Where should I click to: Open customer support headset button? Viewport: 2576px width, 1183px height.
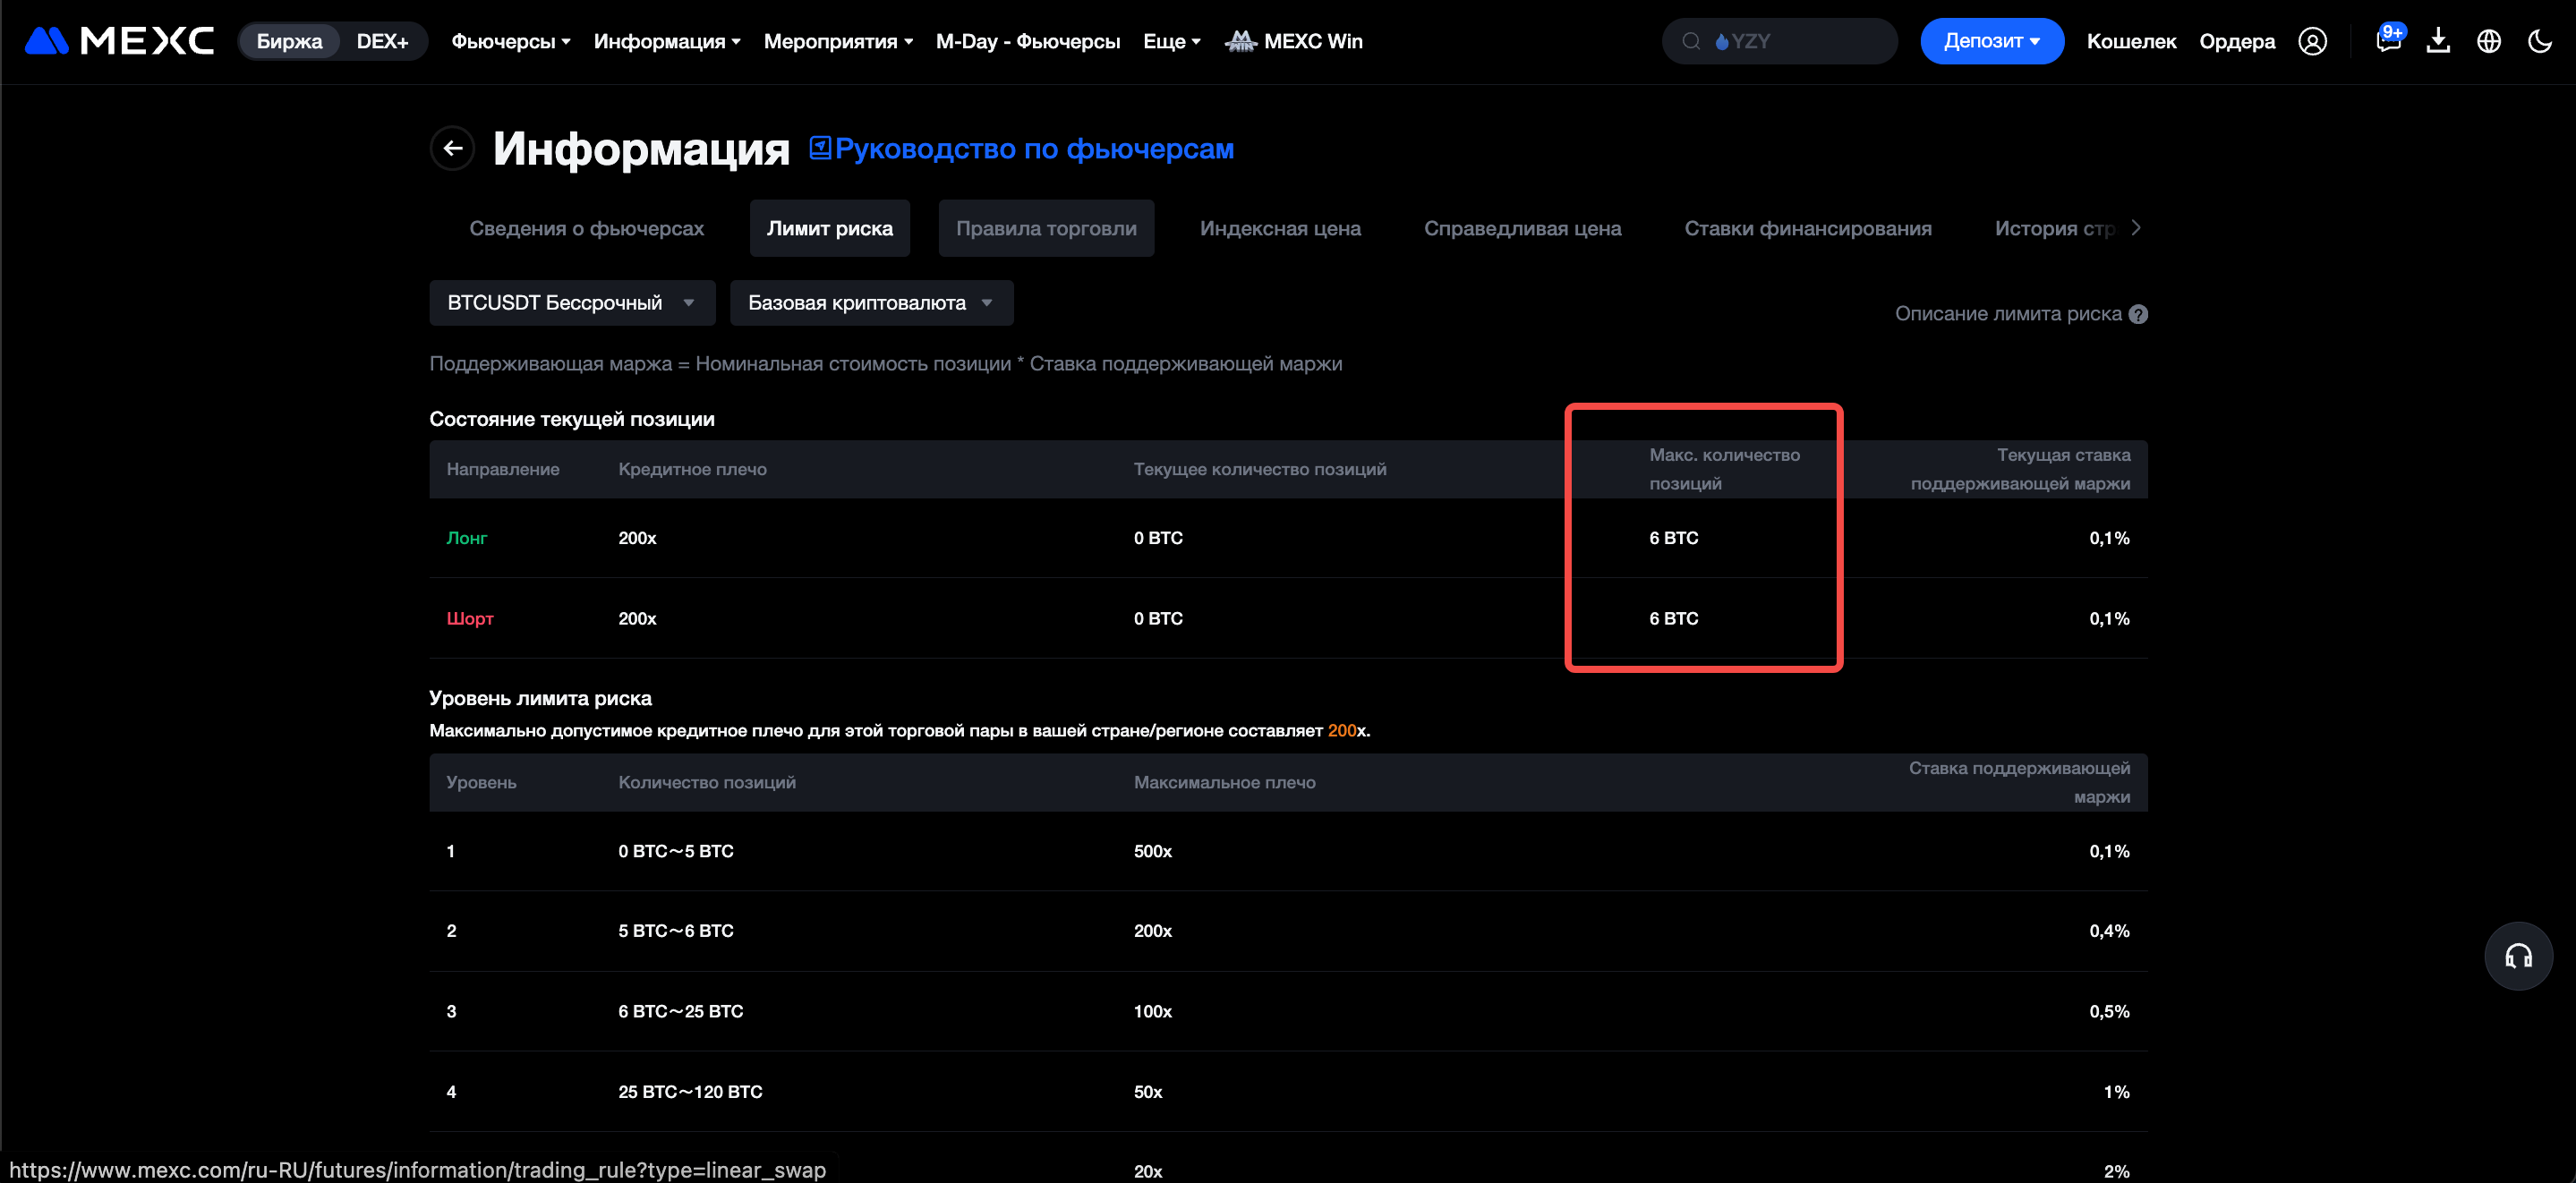[x=2518, y=956]
